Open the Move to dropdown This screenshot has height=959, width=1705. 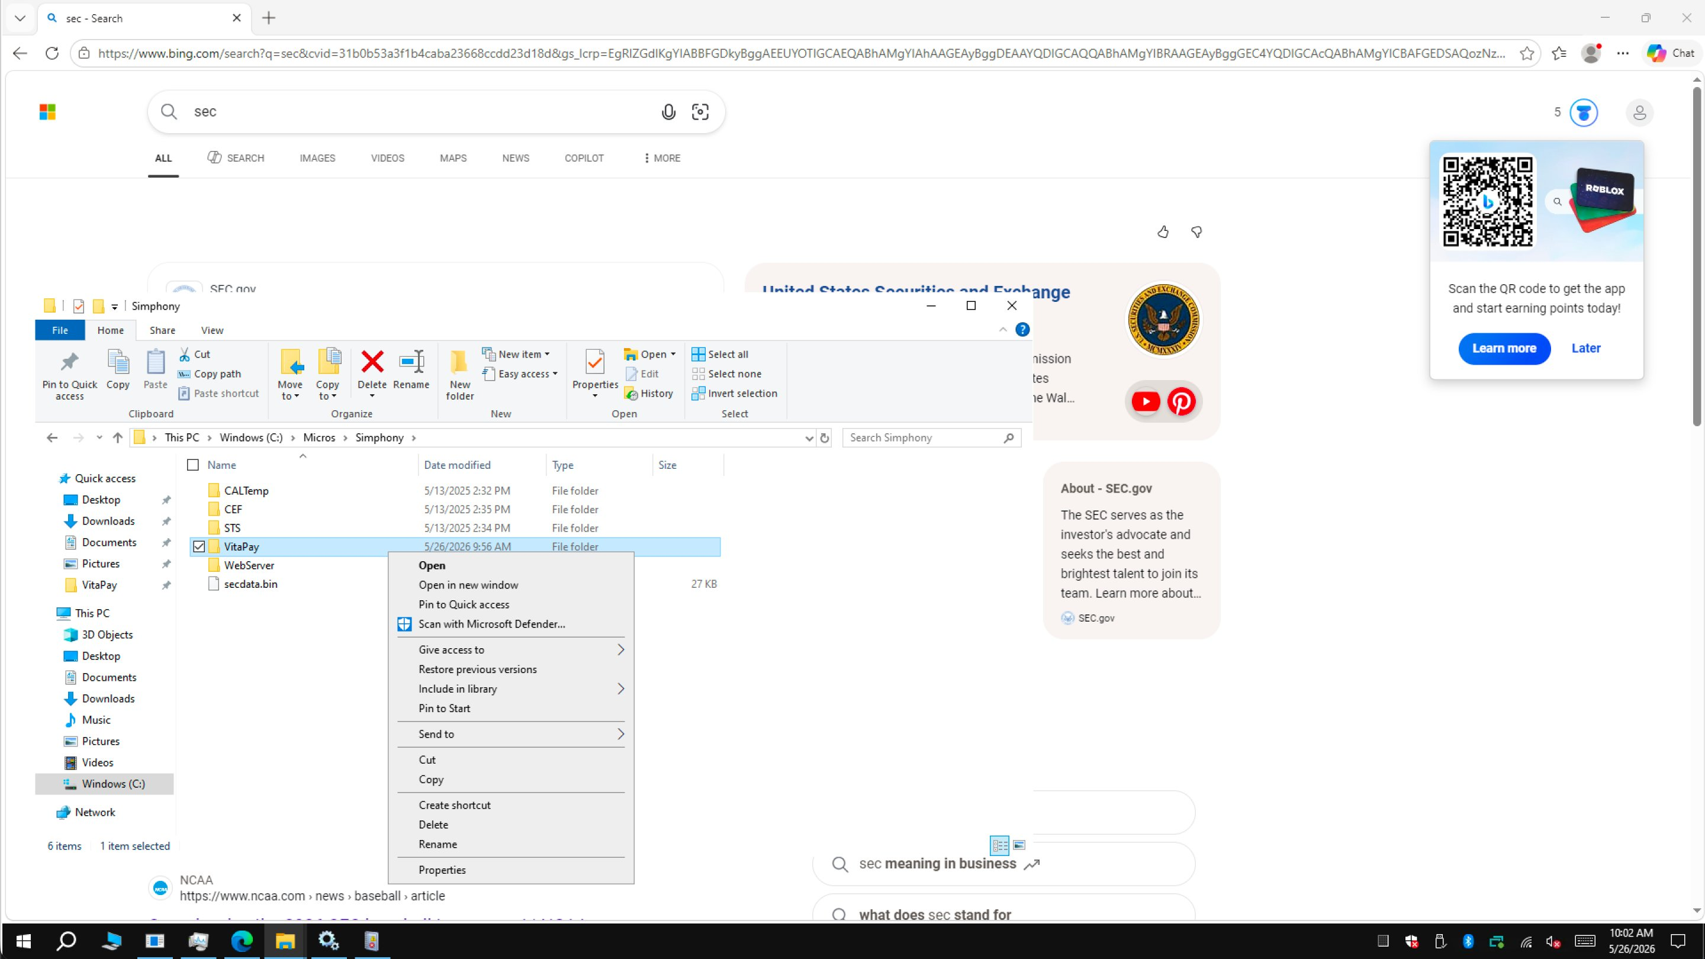(290, 375)
